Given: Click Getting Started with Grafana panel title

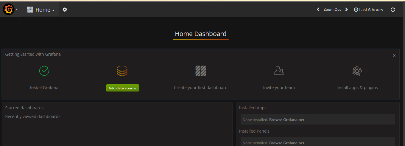Looking at the screenshot, I should click(33, 54).
